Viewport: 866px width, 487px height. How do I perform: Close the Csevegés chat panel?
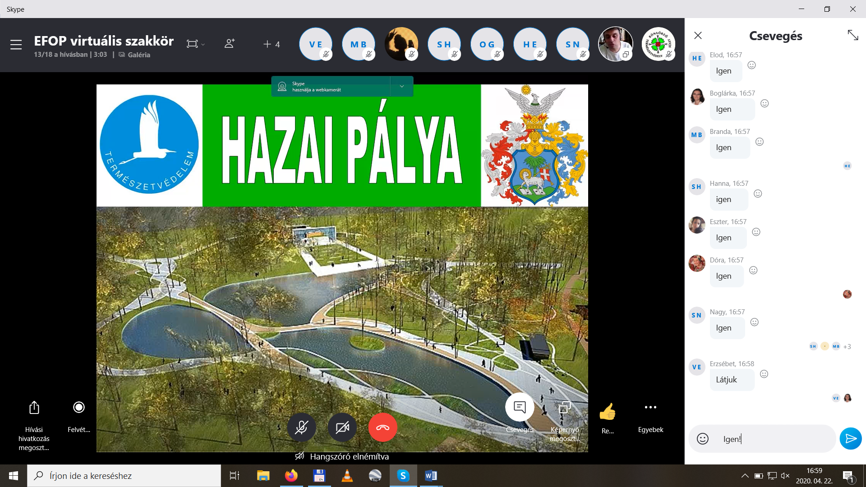point(698,35)
